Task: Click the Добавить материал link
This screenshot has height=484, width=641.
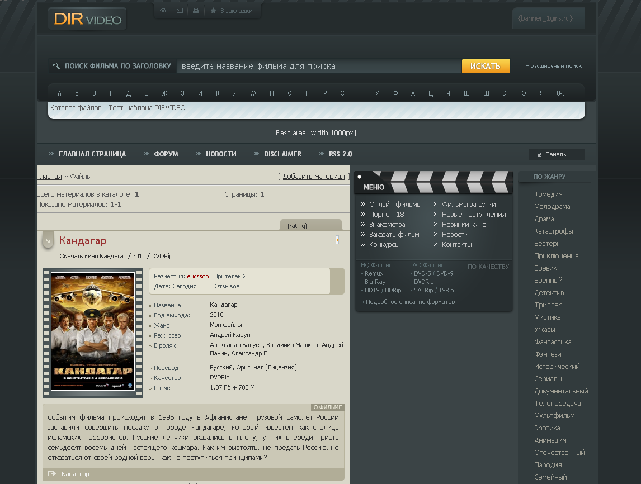Action: [x=314, y=177]
